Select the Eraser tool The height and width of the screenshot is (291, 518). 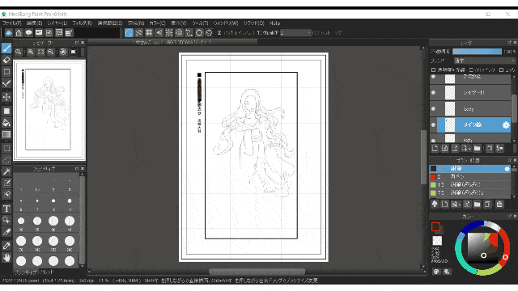(x=6, y=60)
